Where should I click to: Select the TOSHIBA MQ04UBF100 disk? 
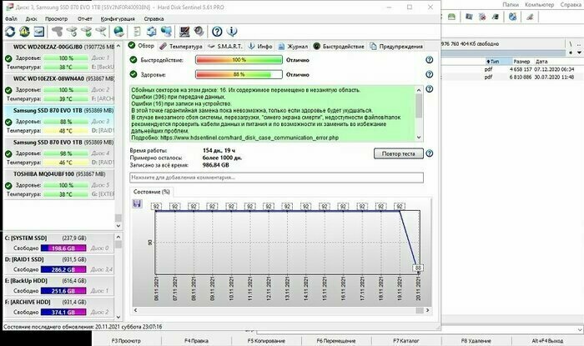pyautogui.click(x=58, y=184)
